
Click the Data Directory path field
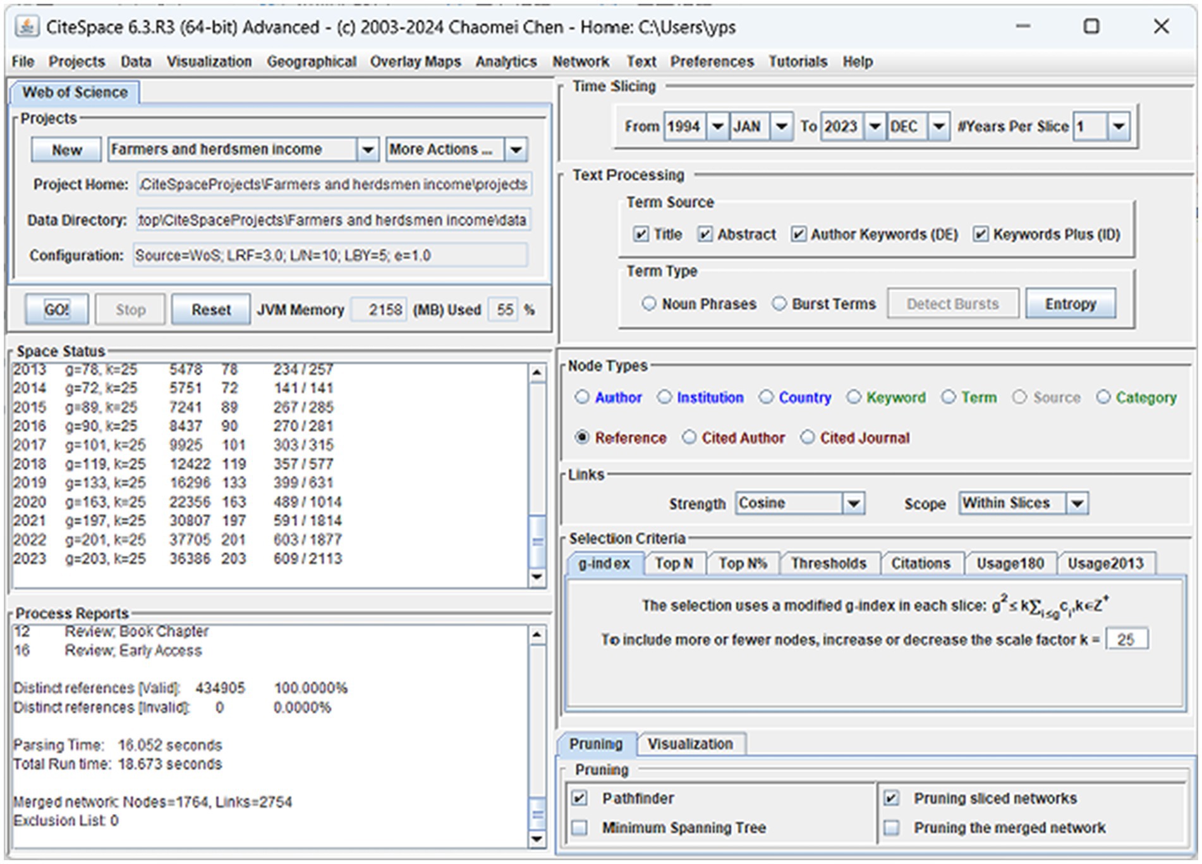coord(334,220)
